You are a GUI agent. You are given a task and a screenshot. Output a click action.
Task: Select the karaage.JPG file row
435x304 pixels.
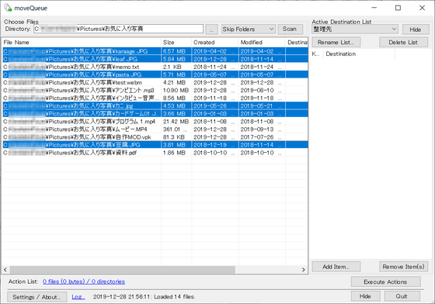155,51
